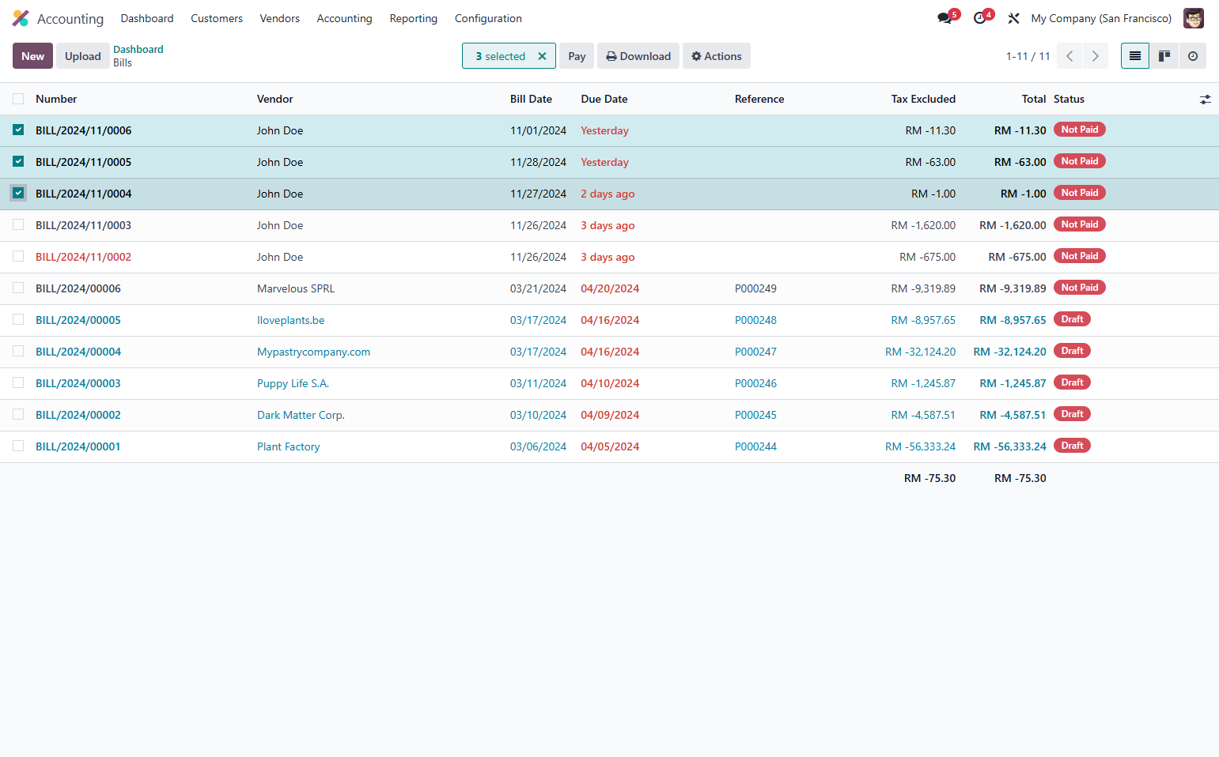Clear selection with the X icon
The image size is (1219, 757).
point(542,56)
